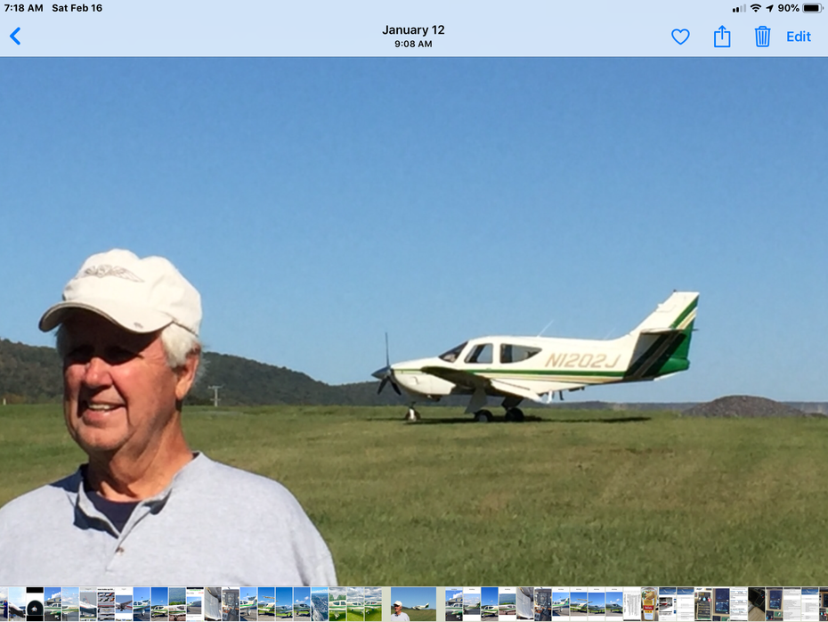Viewport: 828px width, 622px height.
Task: Tap Edit to modify the photo
Action: (799, 37)
